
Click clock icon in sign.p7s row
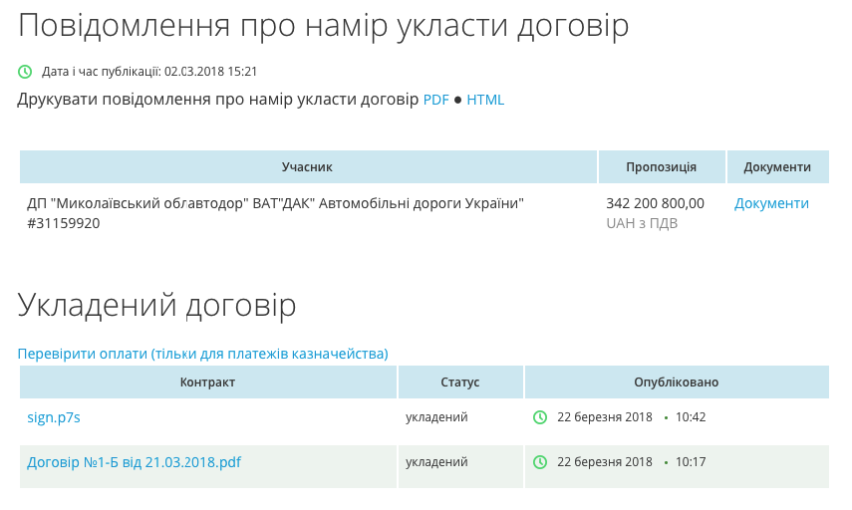[x=540, y=417]
